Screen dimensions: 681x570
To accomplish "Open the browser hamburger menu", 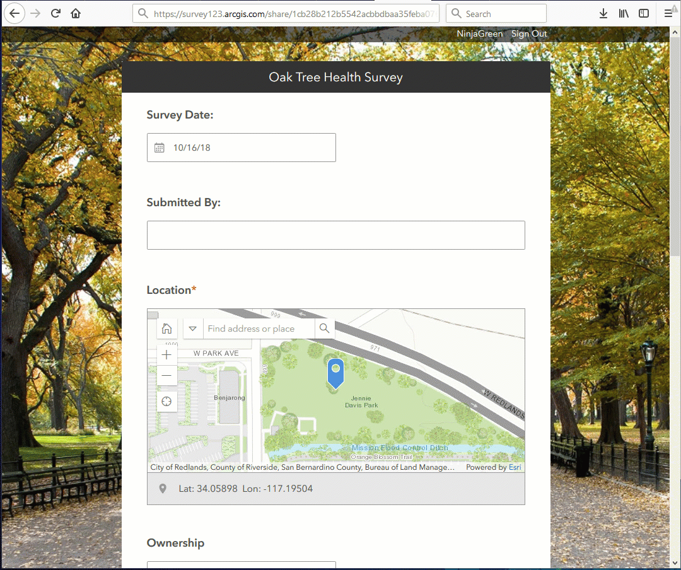I will tap(668, 13).
